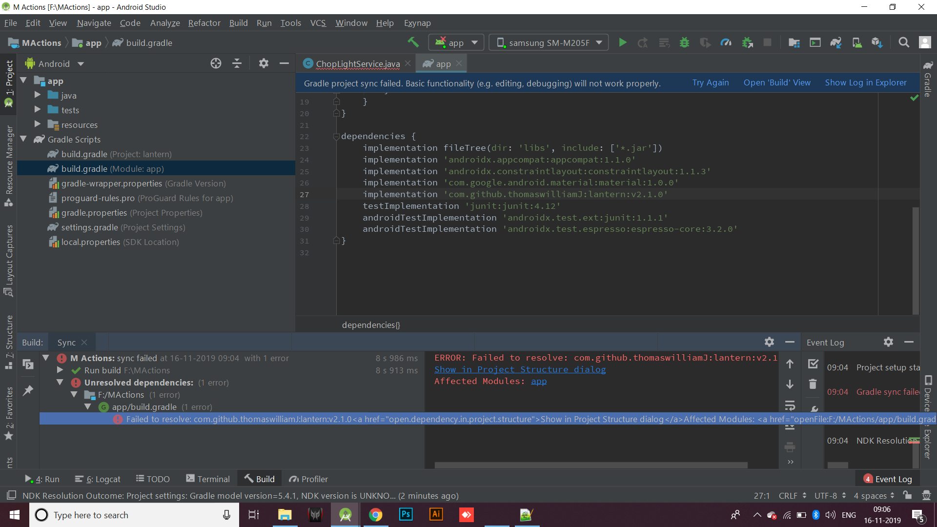Expand the java folder in project tree

[x=37, y=95]
